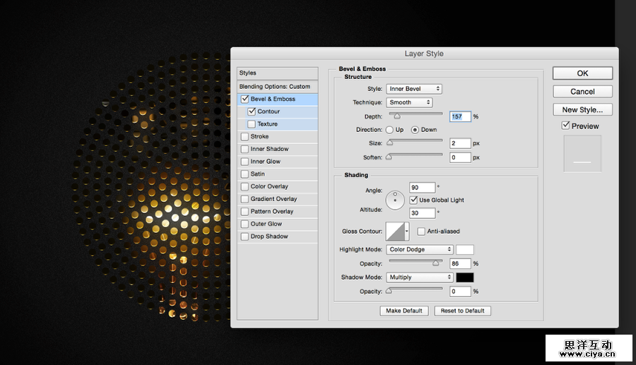636x365 pixels.
Task: Click the style preview thumbnail
Action: [x=582, y=154]
